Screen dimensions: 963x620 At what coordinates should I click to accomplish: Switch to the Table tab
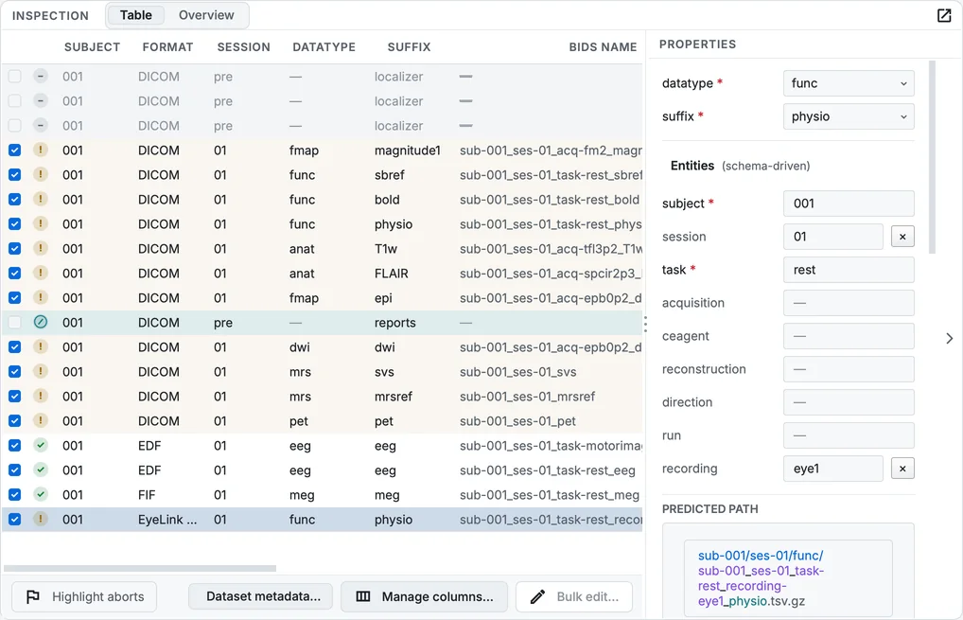tap(135, 15)
